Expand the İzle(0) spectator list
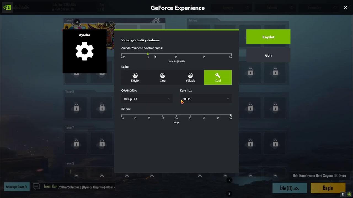Screen dimensions: 353x198 click(290, 188)
